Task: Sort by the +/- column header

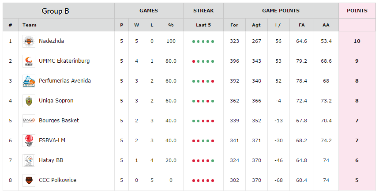Action: [x=278, y=25]
